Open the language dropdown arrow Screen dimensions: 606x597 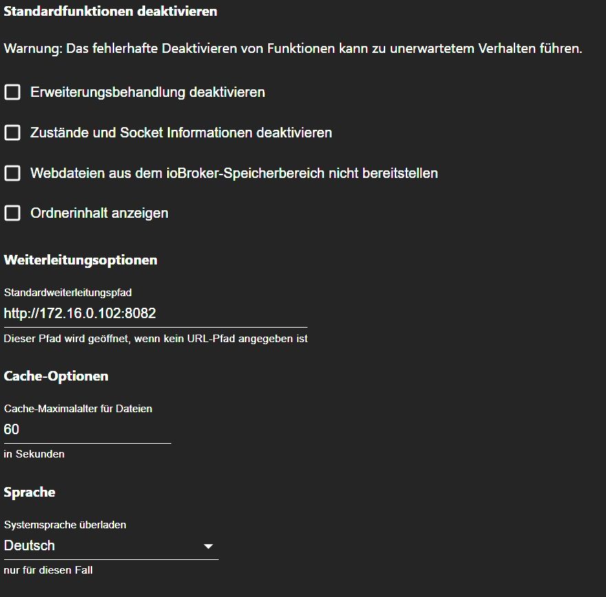(208, 547)
